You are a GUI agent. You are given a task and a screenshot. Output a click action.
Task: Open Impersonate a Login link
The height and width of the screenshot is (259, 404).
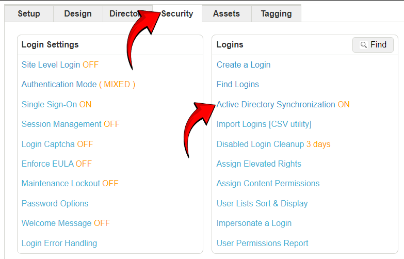254,223
